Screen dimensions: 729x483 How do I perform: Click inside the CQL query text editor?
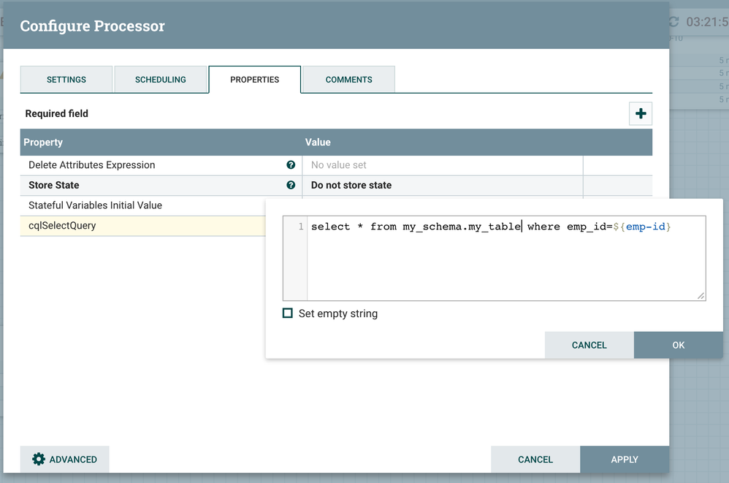point(505,258)
